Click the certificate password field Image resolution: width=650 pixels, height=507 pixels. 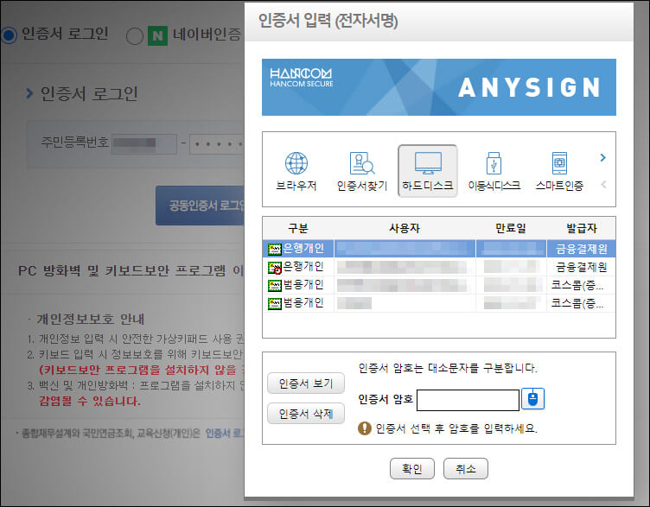(468, 400)
